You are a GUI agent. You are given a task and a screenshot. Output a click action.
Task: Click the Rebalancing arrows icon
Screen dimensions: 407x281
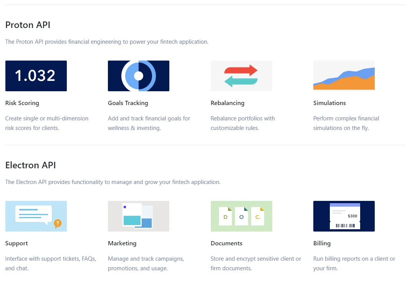pos(242,76)
